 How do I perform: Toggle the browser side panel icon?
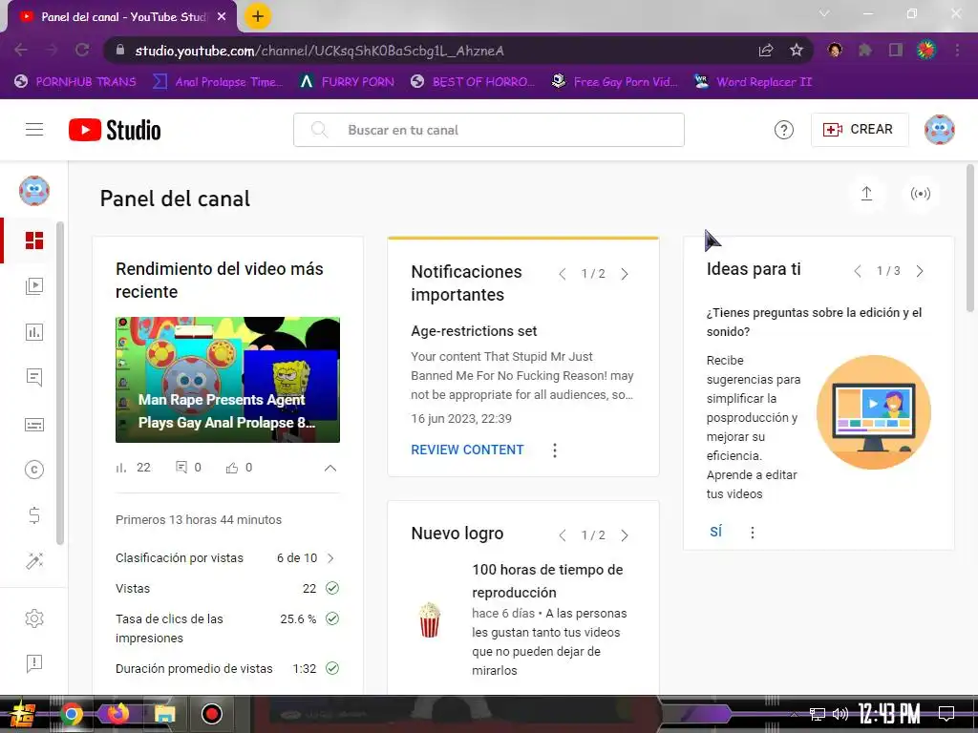coord(896,50)
